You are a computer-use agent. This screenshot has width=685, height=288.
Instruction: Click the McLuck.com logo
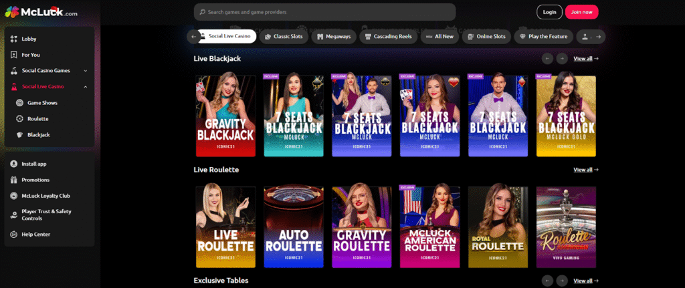pyautogui.click(x=41, y=12)
